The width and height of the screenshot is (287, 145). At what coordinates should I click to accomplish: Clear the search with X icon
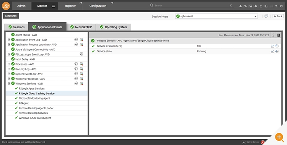pyautogui.click(x=231, y=5)
